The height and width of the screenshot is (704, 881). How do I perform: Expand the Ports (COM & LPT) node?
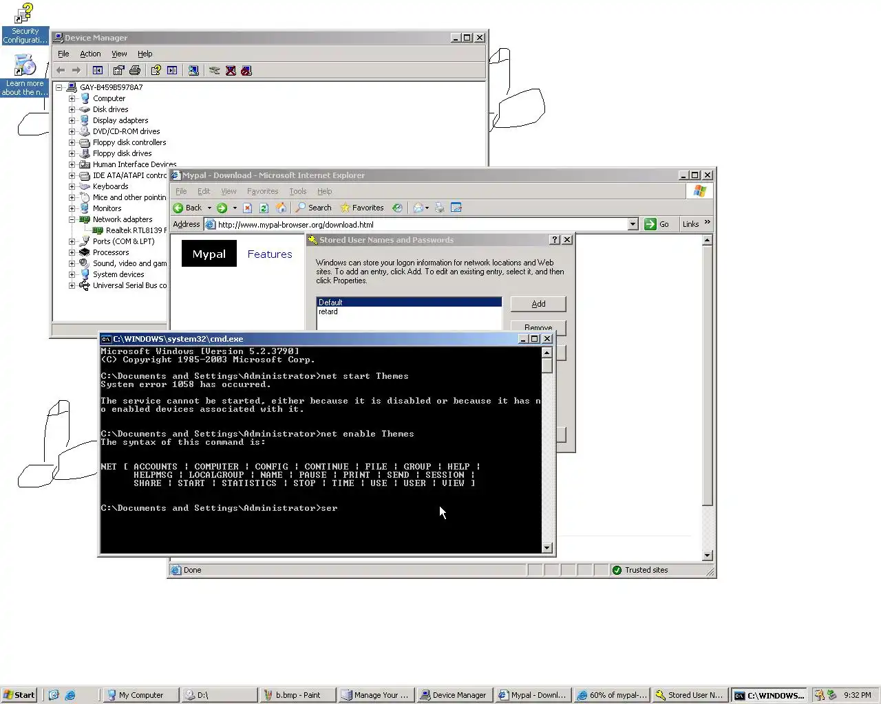[72, 241]
